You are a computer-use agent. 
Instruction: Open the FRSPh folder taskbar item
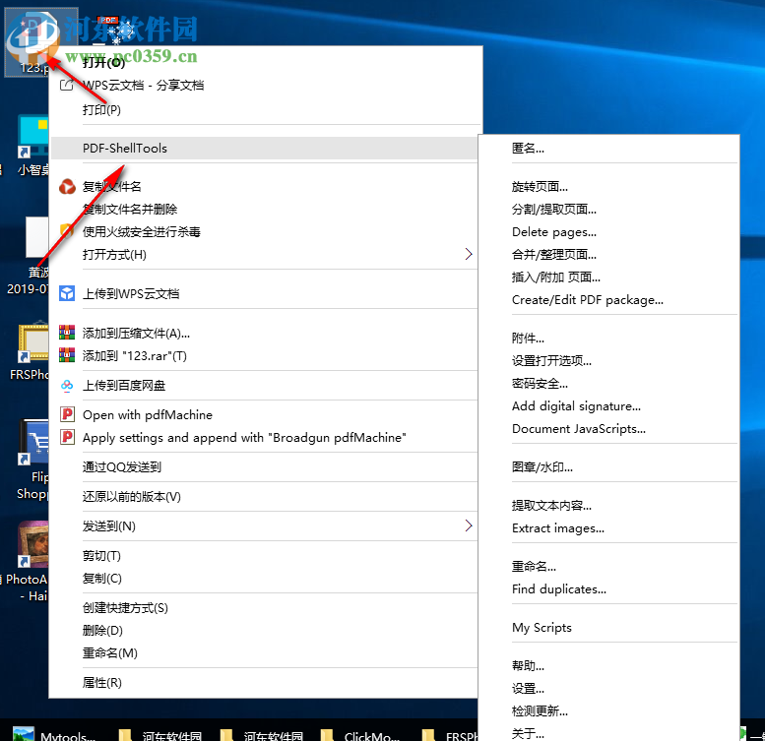450,733
